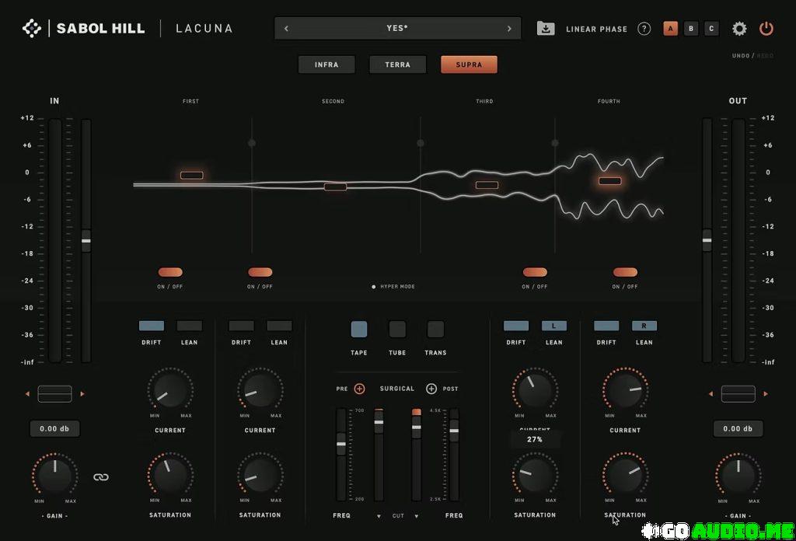Toggle the plugin power button

point(766,29)
